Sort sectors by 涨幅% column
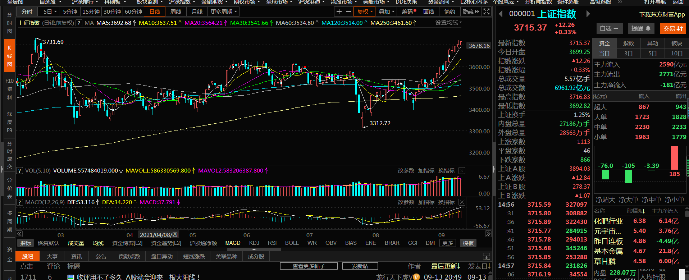Screen dimensions: 689x280 click(x=636, y=211)
